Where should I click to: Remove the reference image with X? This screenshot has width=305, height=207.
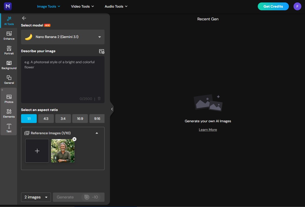click(x=74, y=139)
